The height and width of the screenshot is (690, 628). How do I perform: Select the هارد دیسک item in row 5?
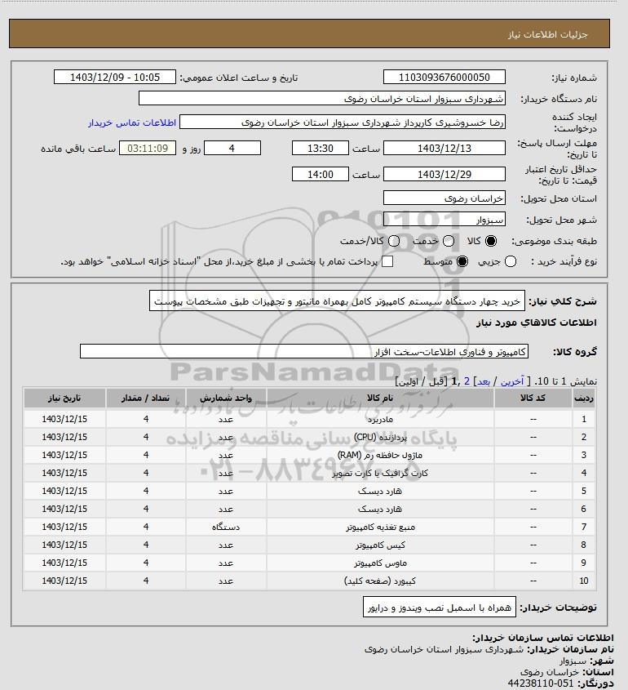309,491
